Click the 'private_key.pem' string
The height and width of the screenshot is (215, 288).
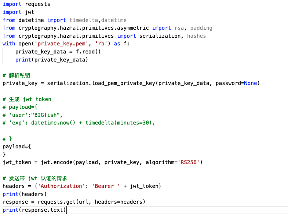click(x=62, y=44)
